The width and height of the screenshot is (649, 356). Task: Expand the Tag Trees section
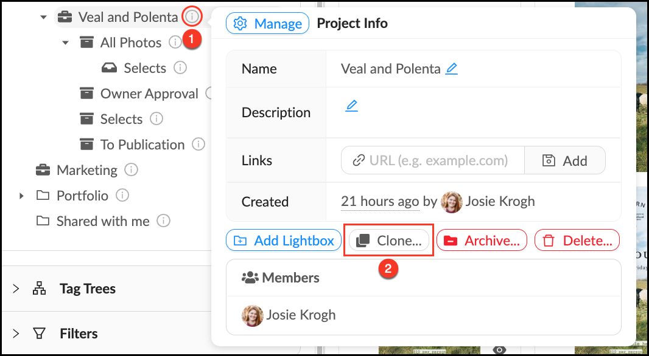pos(16,289)
